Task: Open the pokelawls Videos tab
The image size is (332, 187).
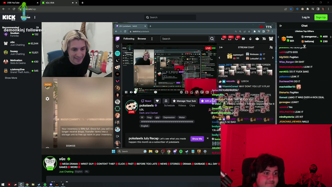Action: 182,105
